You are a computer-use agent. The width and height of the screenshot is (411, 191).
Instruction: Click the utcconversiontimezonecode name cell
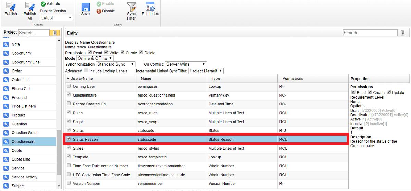tap(171, 175)
